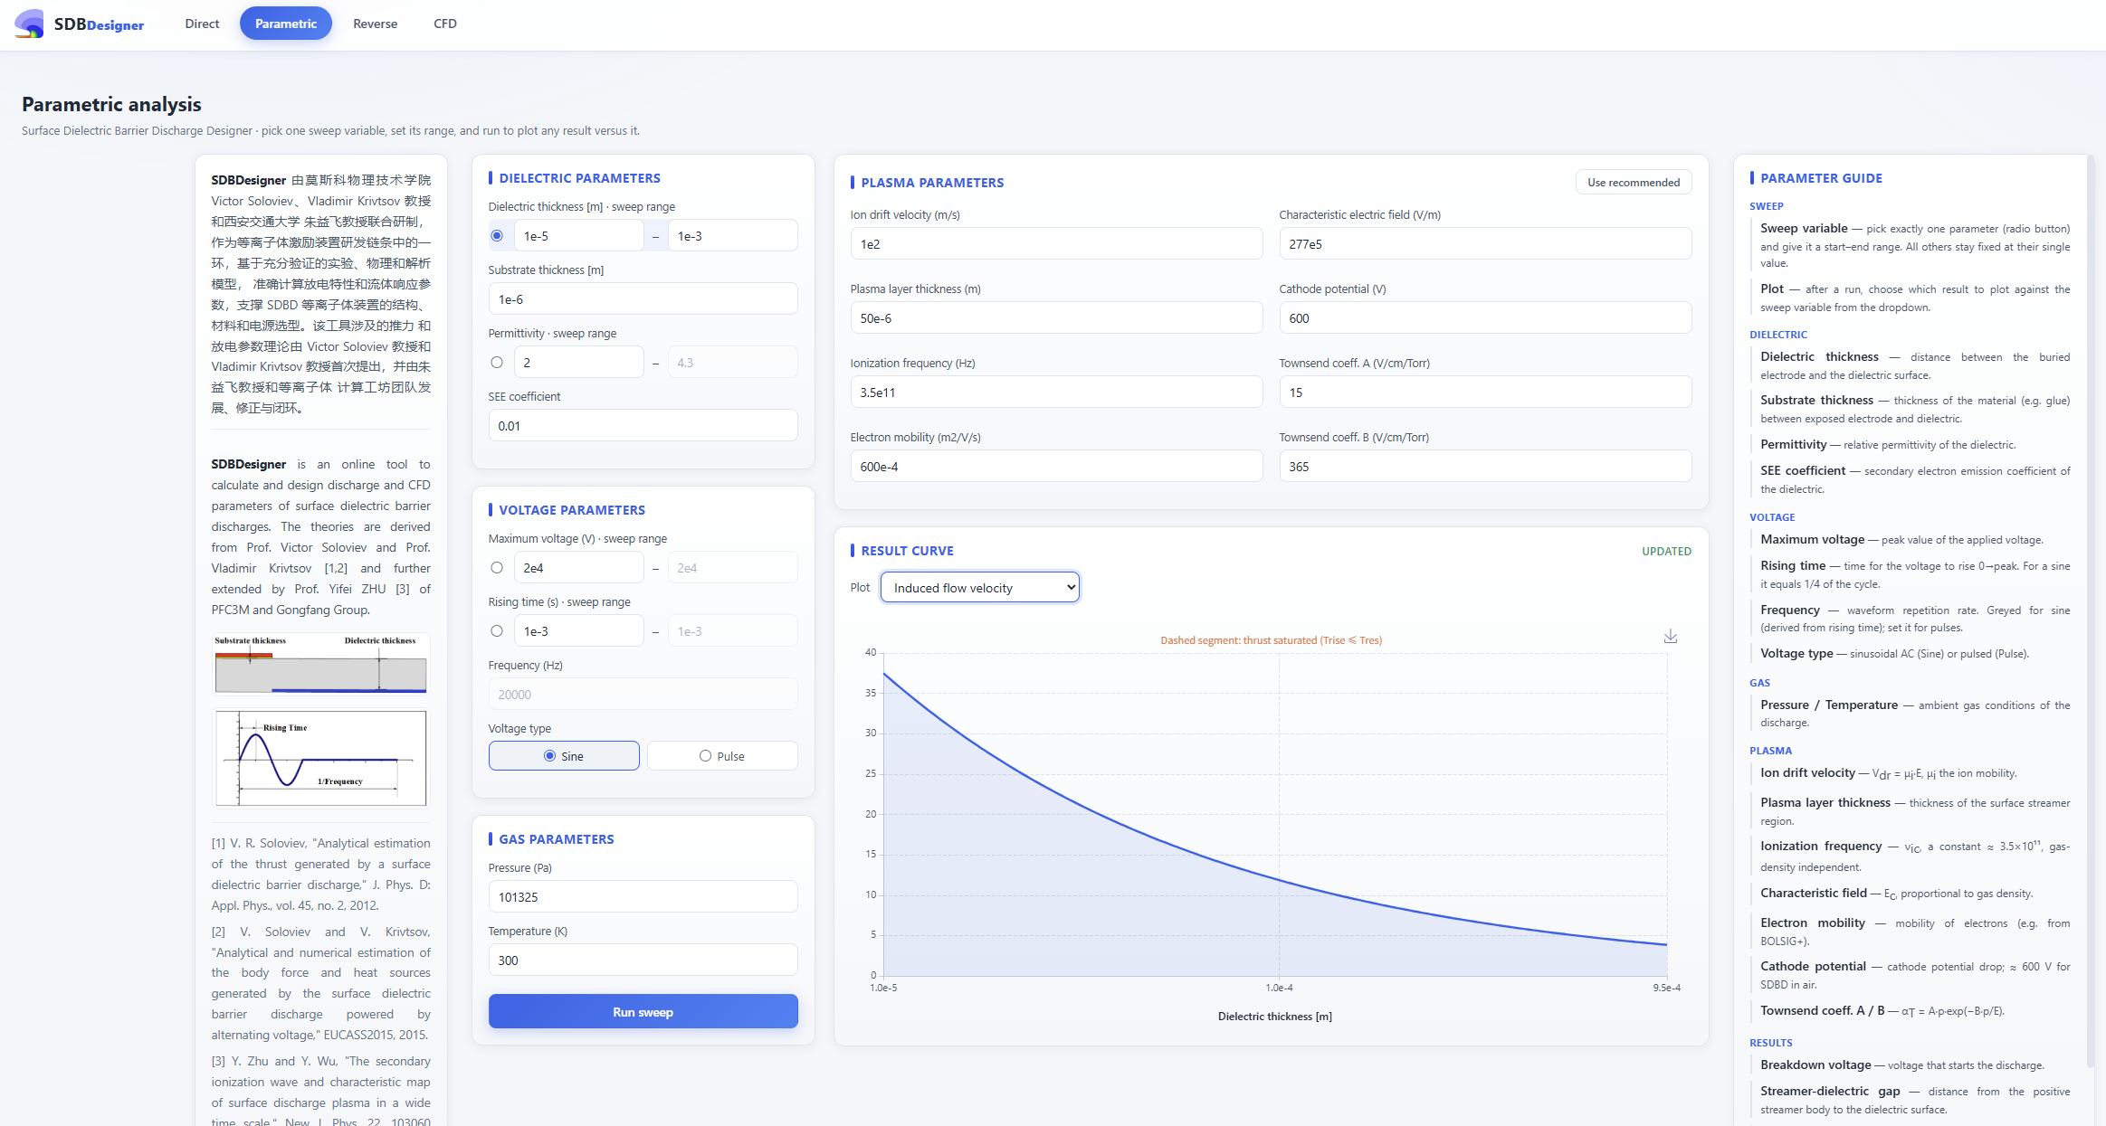
Task: Select Maximum voltage as sweep variable
Action: [x=497, y=568]
